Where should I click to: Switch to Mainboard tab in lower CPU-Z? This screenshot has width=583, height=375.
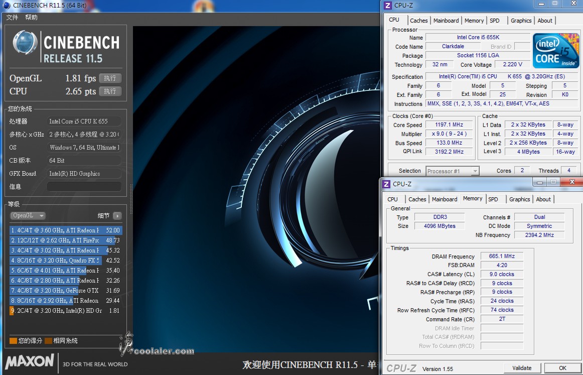coord(445,199)
